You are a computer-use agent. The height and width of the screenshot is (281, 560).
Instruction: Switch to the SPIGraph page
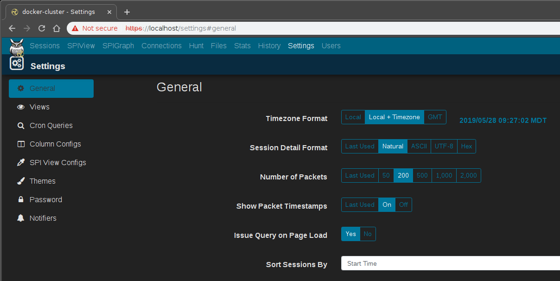[x=118, y=45]
